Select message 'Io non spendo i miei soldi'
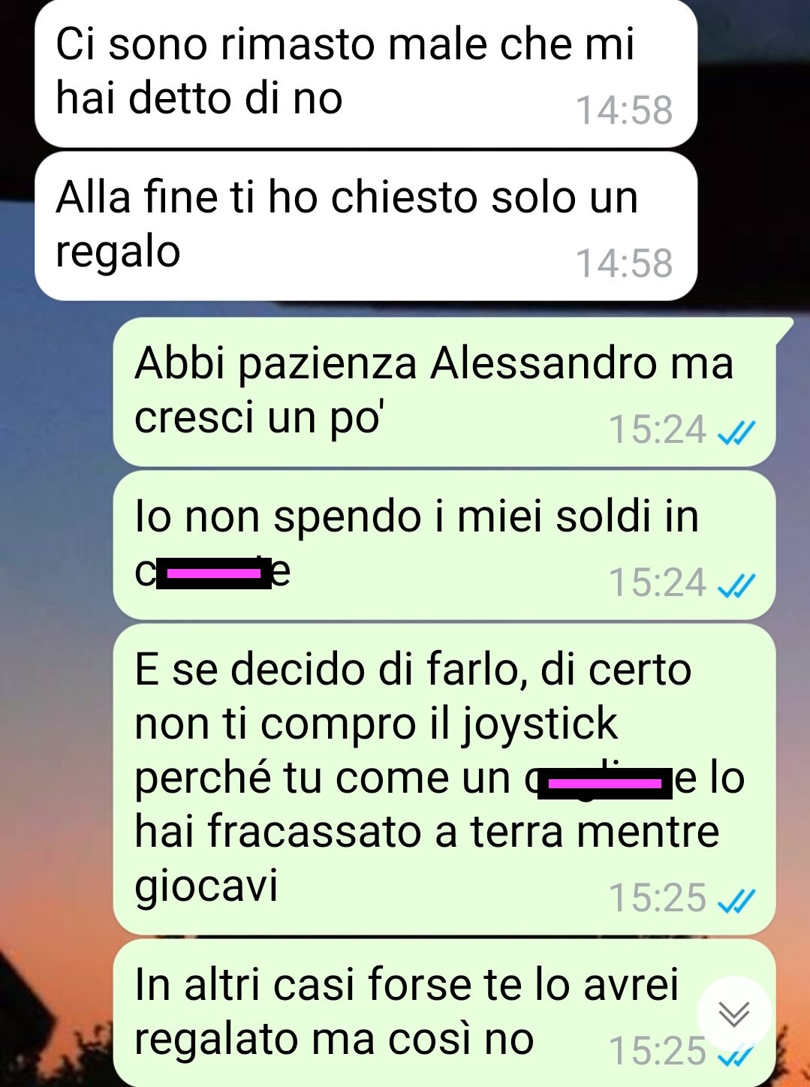The height and width of the screenshot is (1087, 810). click(444, 545)
